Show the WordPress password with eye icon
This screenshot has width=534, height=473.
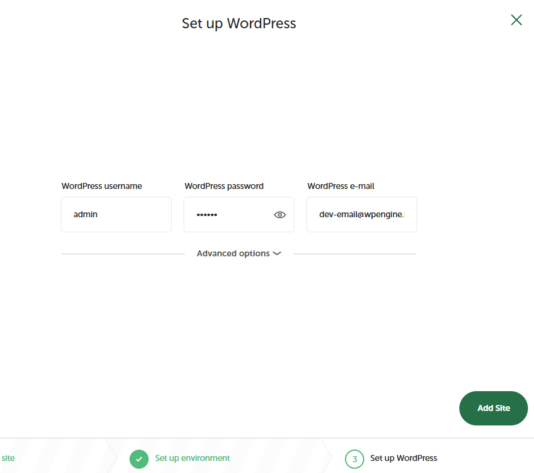[279, 215]
